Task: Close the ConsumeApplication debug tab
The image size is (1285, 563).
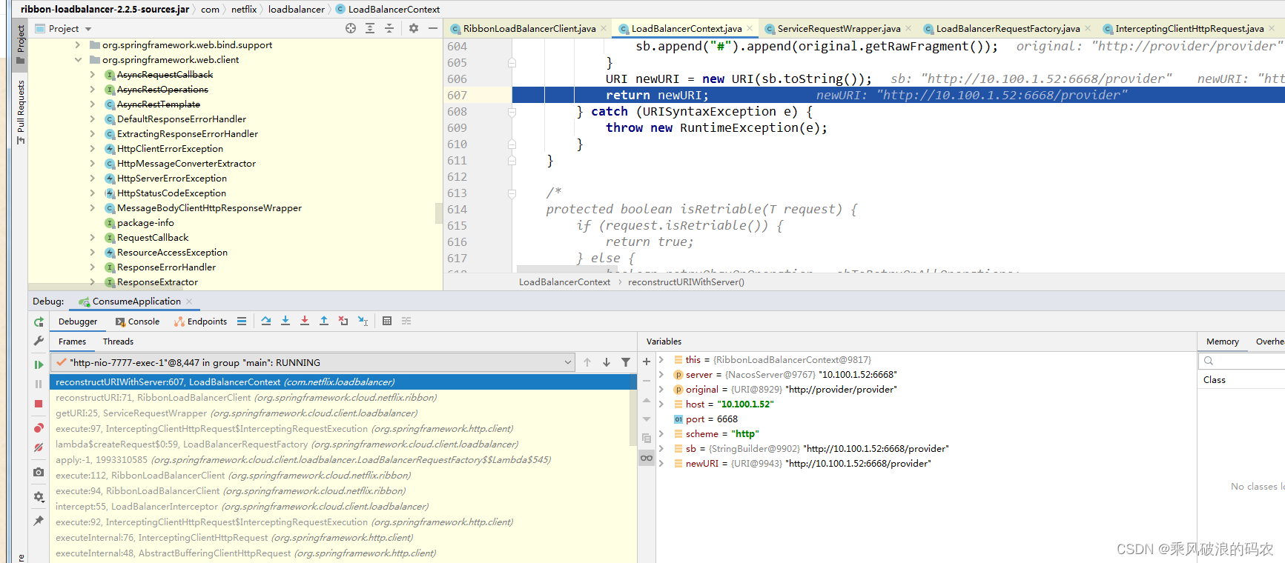Action: [189, 302]
